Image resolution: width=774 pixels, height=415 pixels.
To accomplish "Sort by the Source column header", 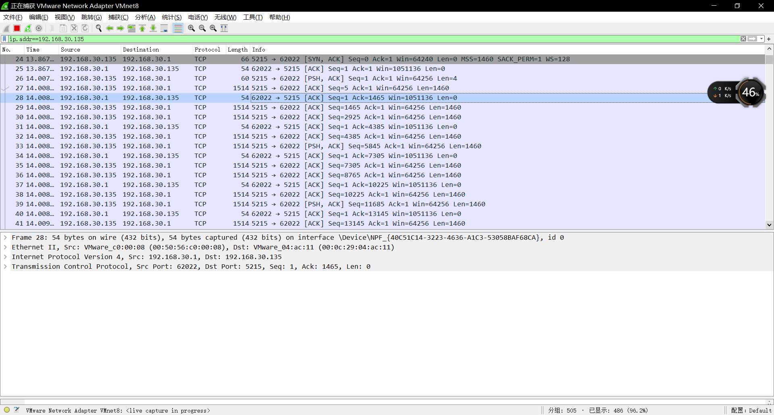I will point(89,50).
